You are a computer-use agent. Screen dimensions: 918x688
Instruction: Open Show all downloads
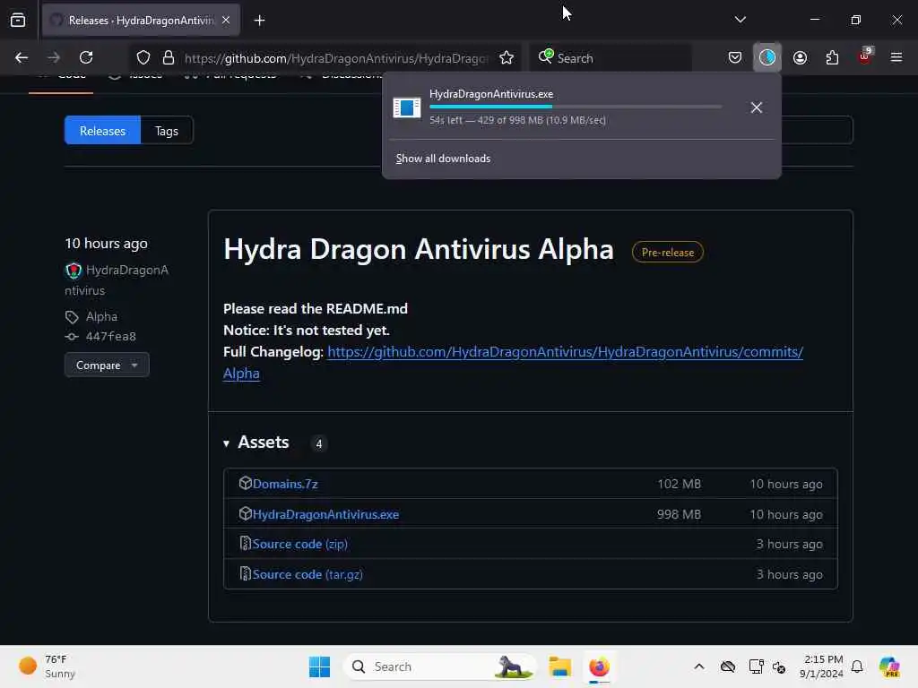tap(443, 159)
